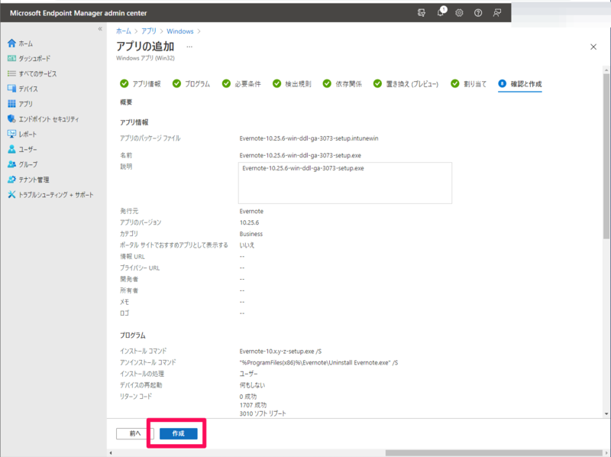This screenshot has height=457, width=611.
Task: Click the install command Evernote-10.x.y-z-setup.exe /S
Action: tap(280, 352)
